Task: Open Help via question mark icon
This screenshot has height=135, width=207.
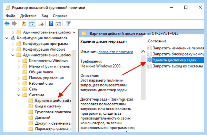Action: coord(51,24)
